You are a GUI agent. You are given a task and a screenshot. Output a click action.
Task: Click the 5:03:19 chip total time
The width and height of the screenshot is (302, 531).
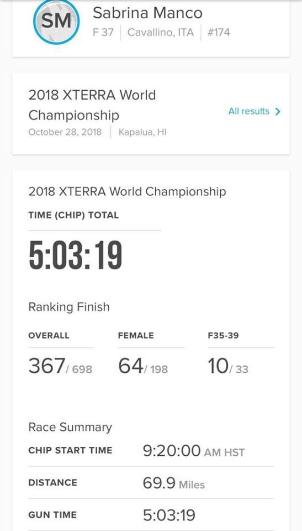76,256
